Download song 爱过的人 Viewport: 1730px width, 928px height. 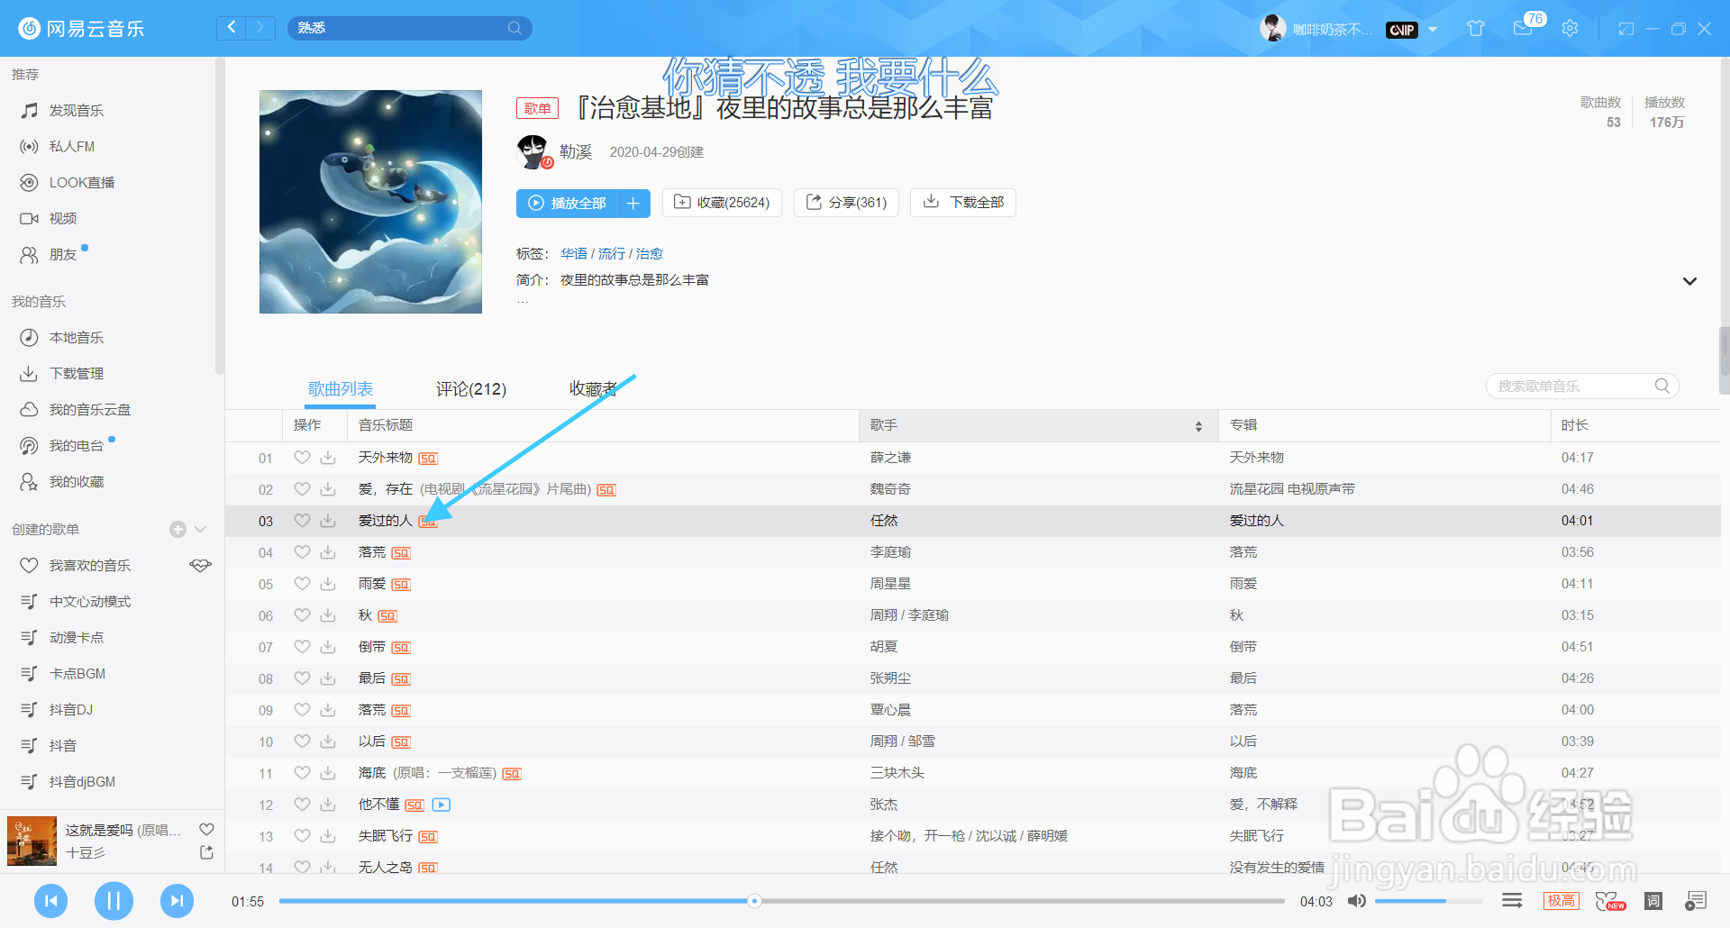point(328,521)
